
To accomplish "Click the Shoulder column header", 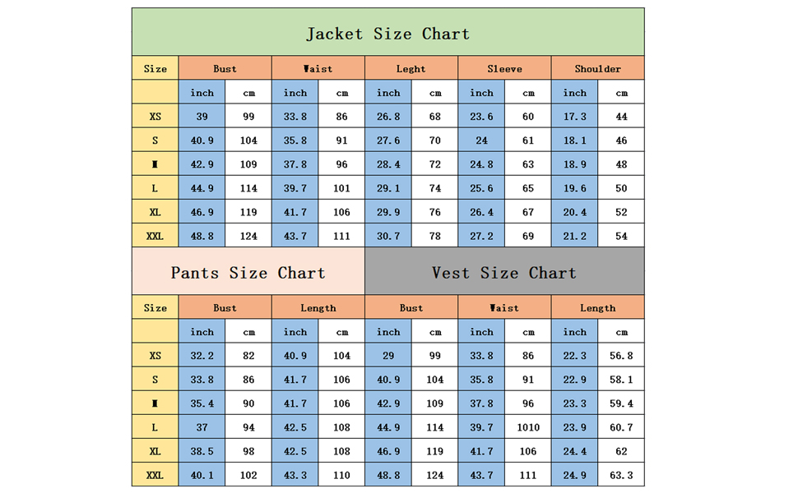I will [x=597, y=68].
